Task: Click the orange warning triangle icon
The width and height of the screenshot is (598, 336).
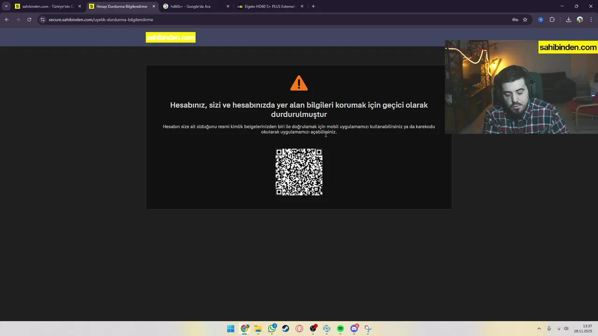Action: [x=299, y=84]
